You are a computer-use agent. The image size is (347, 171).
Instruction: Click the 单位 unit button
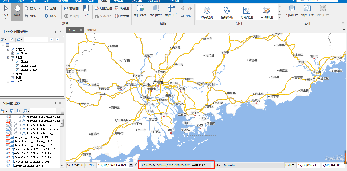186,16
